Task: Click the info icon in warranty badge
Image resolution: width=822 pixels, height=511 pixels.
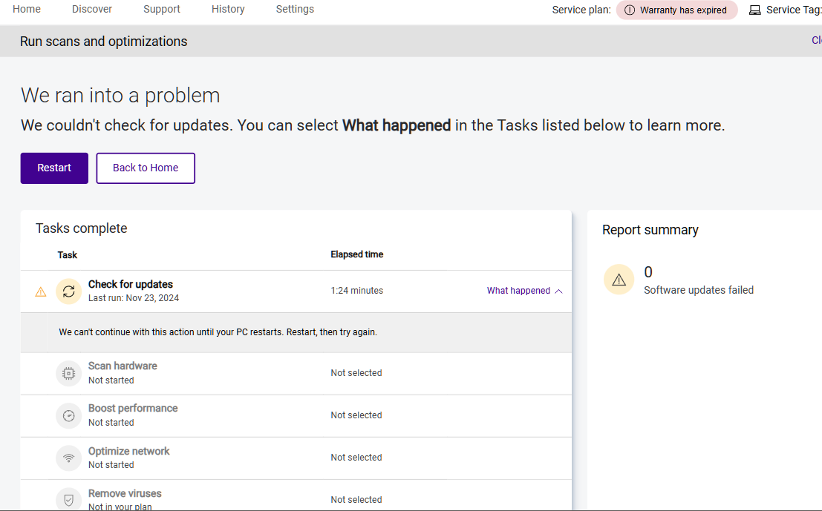Action: pos(630,10)
